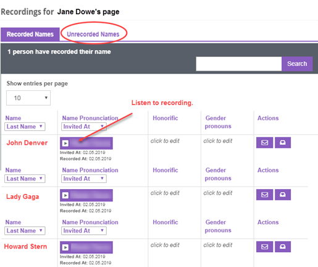318x267 pixels.
Task: Edit honorific for Lady Gaga
Action: (165, 193)
